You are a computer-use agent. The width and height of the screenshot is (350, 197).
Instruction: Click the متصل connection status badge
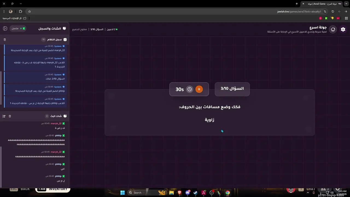(x=18, y=28)
